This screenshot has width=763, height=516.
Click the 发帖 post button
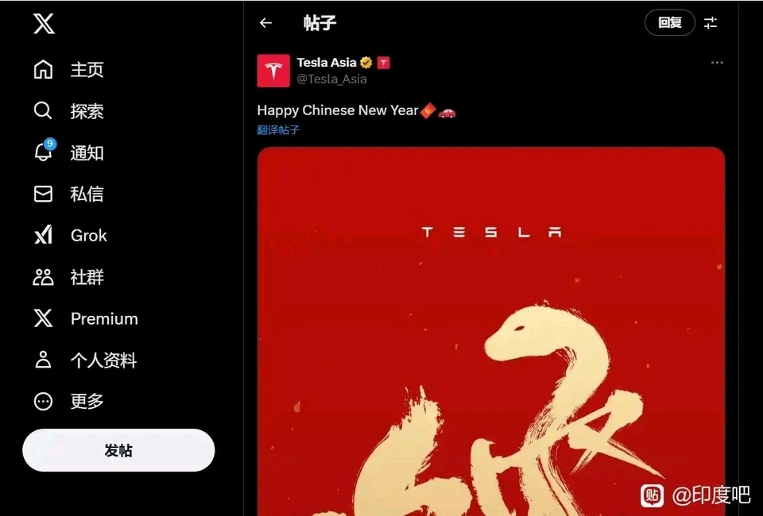click(x=118, y=450)
